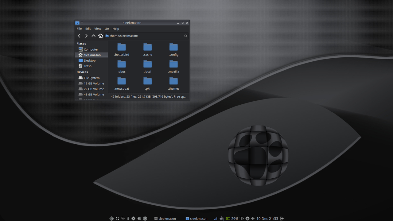The image size is (393, 221).
Task: Open Trash from the sidebar
Action: coord(91,66)
